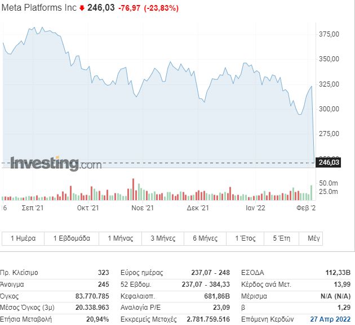Viewport: 355px width, 325px height.
Task: Click the Meta Platforms Inc title
Action: pos(39,8)
